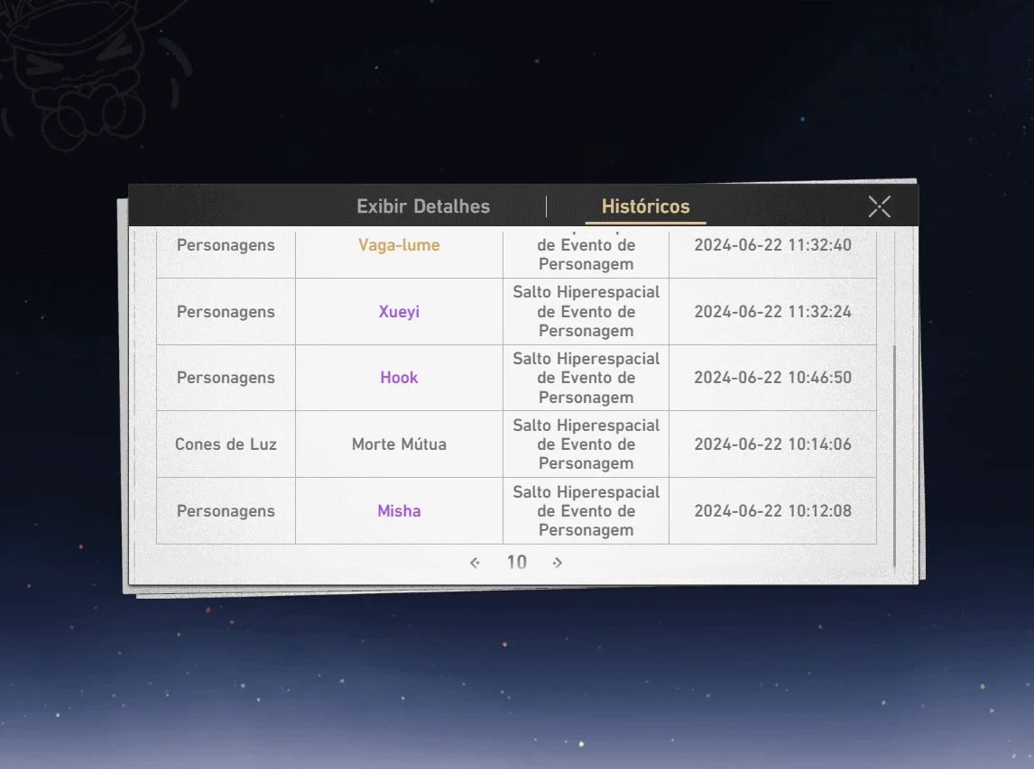Click Salto Hiperespacial cell in Morte Mútua row

[x=586, y=444]
